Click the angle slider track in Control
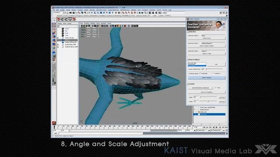The height and width of the screenshot is (157, 280). click(x=208, y=97)
